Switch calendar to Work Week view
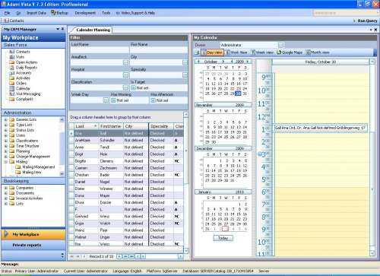 click(x=236, y=52)
